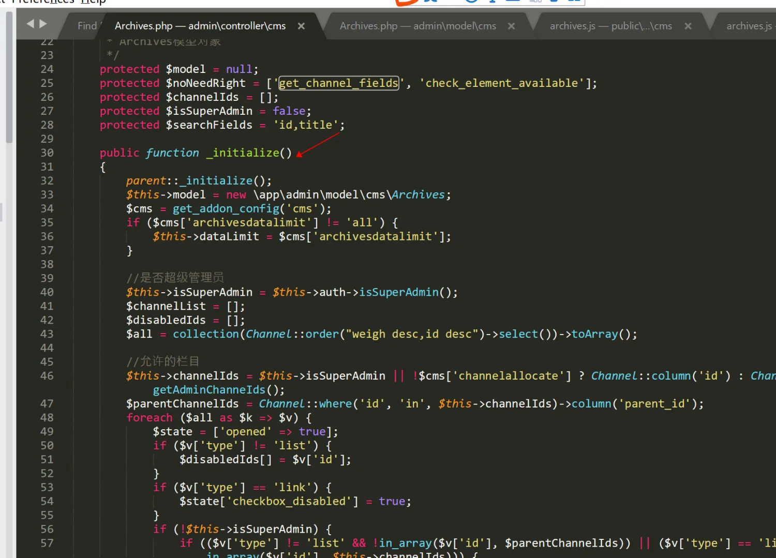Click the //允许的栏目 comment
This screenshot has width=776, height=558.
(x=162, y=361)
